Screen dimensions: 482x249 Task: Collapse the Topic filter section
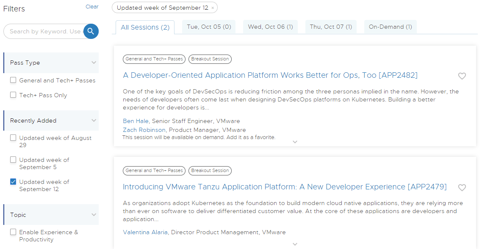point(94,215)
